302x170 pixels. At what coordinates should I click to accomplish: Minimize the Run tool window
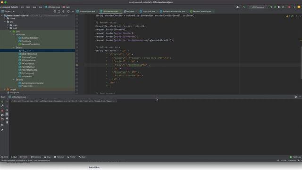click(x=300, y=97)
